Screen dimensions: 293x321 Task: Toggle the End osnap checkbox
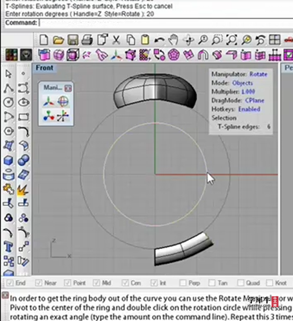click(10, 283)
